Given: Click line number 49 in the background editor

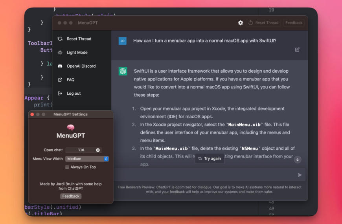Looking at the screenshot, I should [272, 209].
